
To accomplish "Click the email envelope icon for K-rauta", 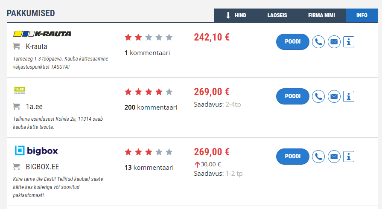I will [334, 42].
